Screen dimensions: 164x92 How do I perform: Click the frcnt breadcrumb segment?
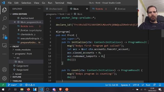(x=62, y=14)
